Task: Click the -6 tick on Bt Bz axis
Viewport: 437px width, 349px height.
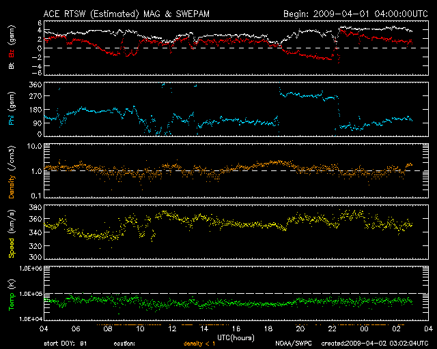Action: click(x=37, y=73)
